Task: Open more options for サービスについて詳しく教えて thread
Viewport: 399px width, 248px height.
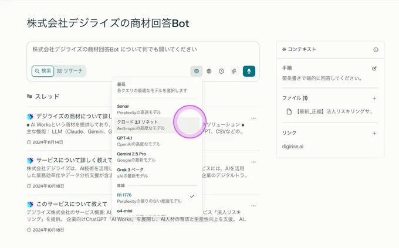Action: point(253,162)
